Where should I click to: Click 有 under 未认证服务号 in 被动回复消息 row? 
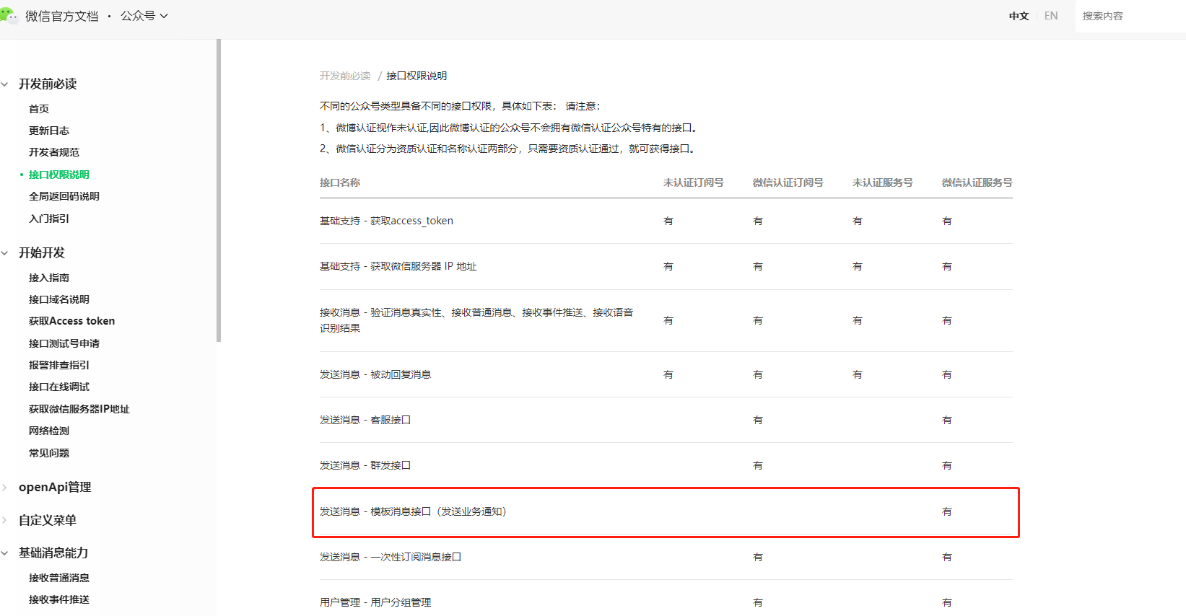(x=858, y=374)
